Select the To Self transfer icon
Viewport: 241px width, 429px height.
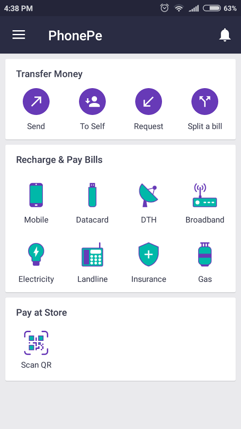point(92,102)
